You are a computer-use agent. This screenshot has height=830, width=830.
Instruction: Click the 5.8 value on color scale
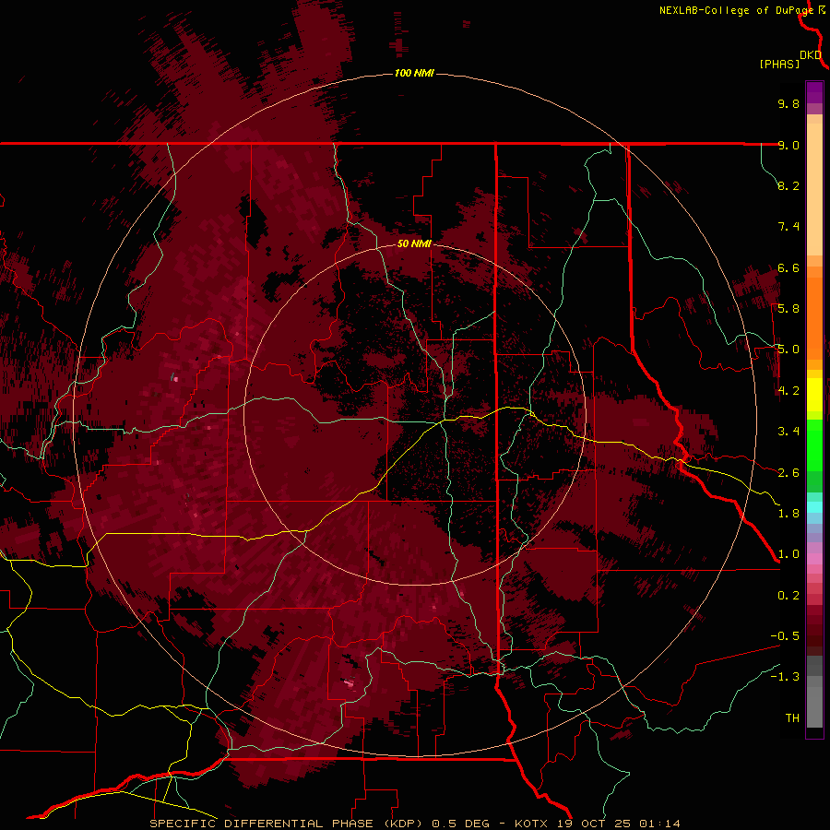(x=788, y=309)
